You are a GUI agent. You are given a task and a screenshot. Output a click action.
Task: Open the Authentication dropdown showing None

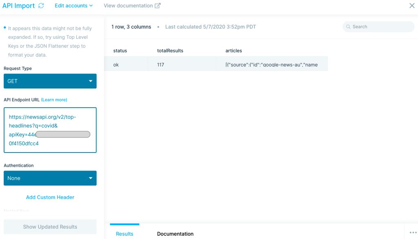pyautogui.click(x=50, y=178)
